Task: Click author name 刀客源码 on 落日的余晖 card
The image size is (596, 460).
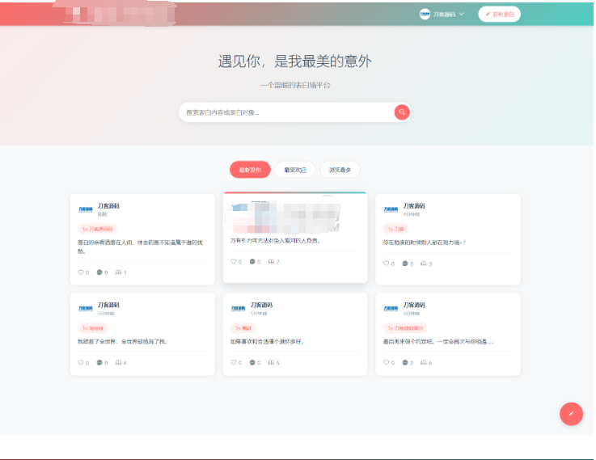Action: pyautogui.click(x=108, y=206)
